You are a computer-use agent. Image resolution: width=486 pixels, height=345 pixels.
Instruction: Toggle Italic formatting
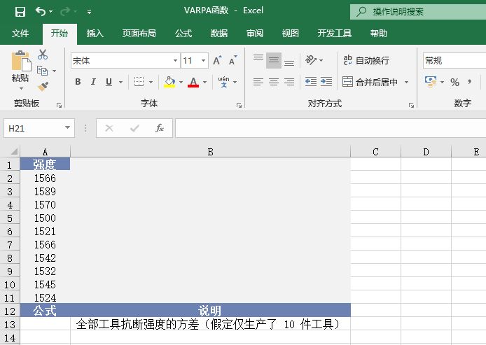[x=93, y=82]
